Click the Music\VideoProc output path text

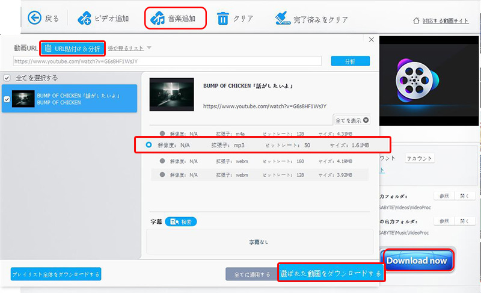pyautogui.click(x=404, y=233)
